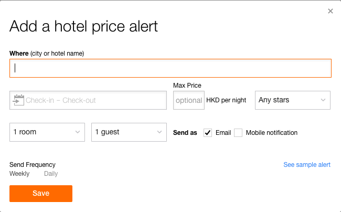Click the Mobile notification label
This screenshot has height=212, width=341.
tap(272, 133)
